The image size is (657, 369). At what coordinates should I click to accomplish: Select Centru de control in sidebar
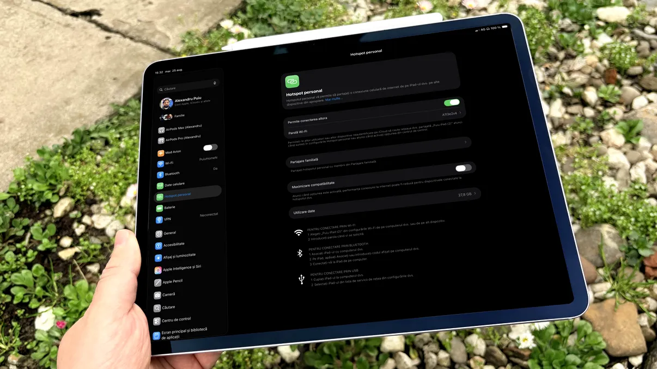187,321
